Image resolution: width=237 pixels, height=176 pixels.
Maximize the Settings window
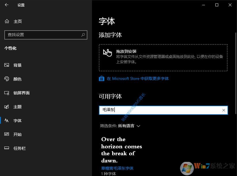(217, 5)
